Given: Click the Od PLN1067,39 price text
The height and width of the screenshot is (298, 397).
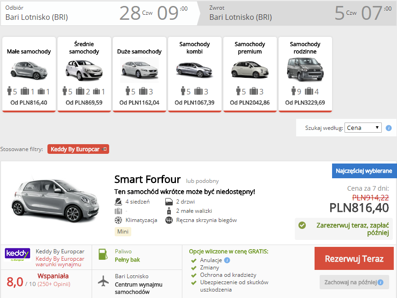Looking at the screenshot, I should (194, 103).
